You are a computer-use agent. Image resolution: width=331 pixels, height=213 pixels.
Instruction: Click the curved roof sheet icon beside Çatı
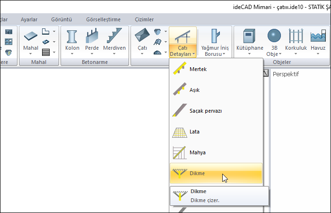tap(157, 42)
